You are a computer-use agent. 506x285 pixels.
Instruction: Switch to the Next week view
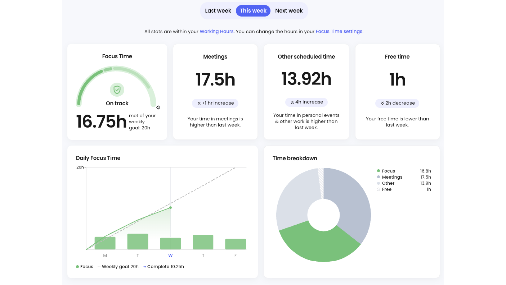[289, 11]
